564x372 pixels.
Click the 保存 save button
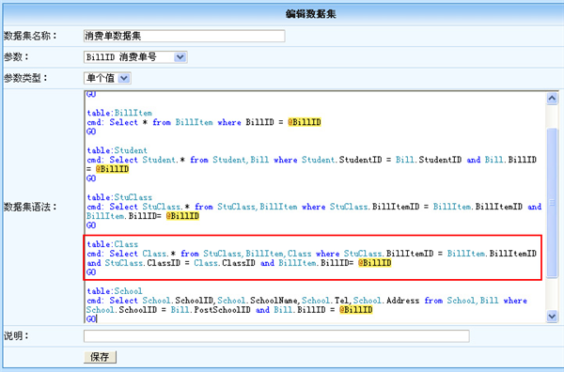pos(100,357)
